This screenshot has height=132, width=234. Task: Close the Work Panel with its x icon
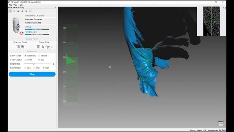(x=56, y=7)
